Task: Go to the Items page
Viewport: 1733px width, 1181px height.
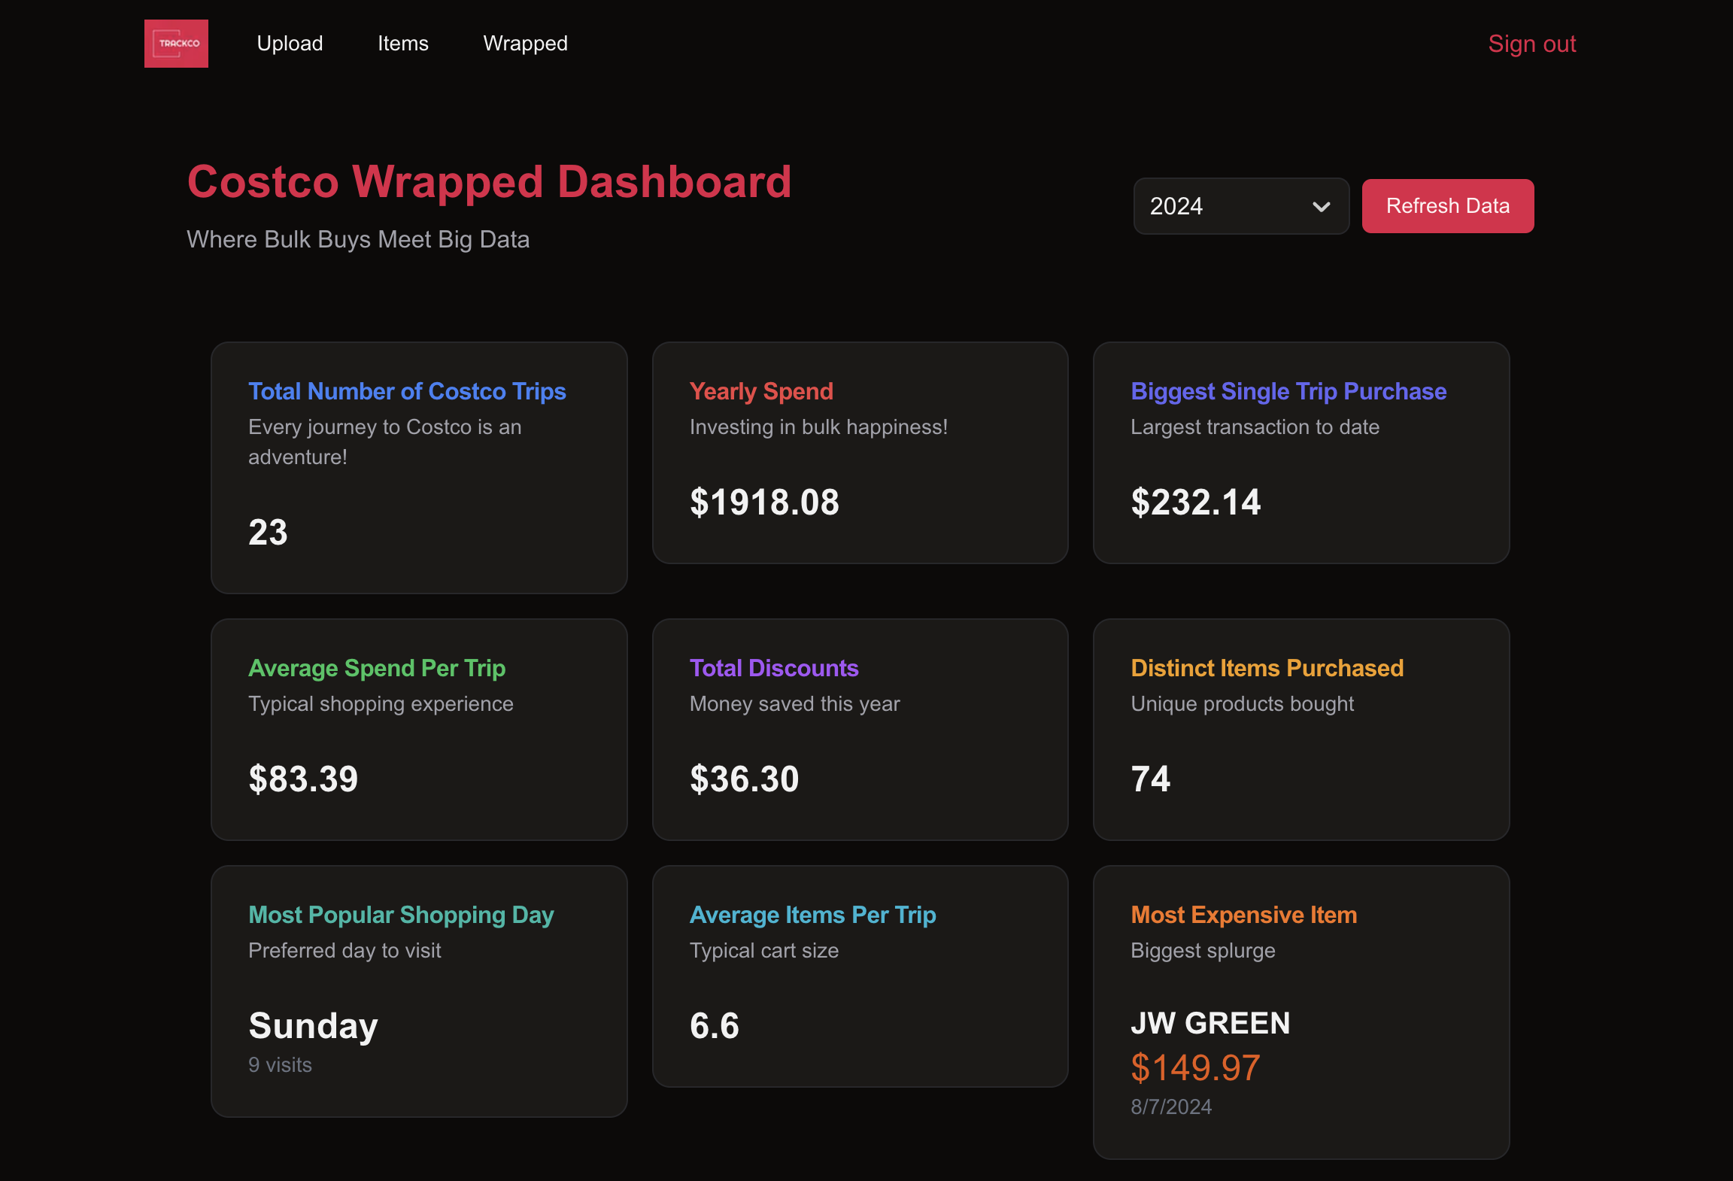Action: click(x=403, y=44)
